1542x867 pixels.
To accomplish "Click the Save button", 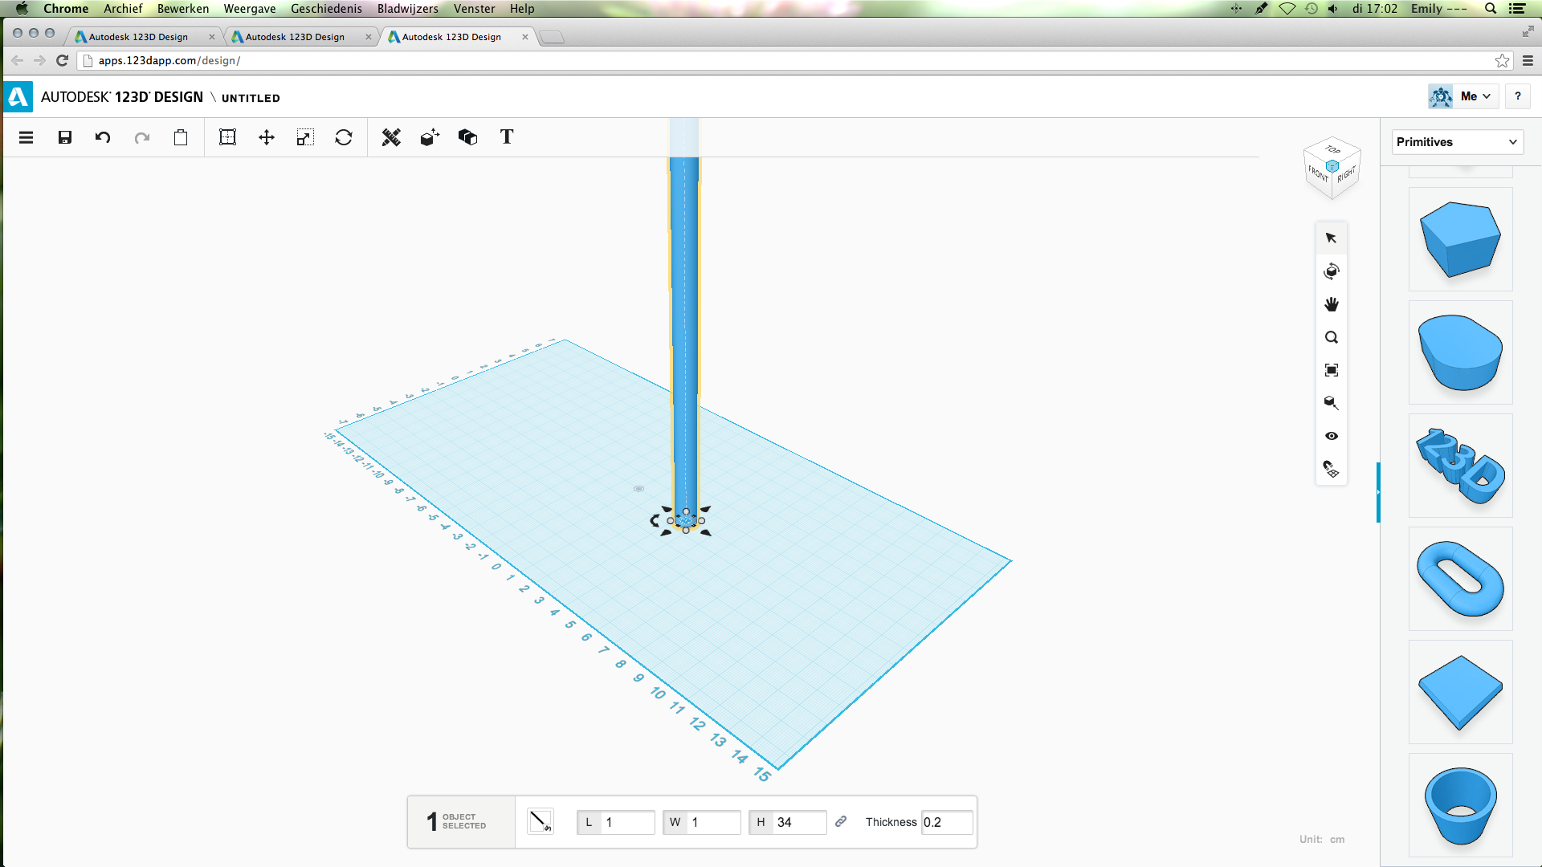I will pyautogui.click(x=63, y=137).
